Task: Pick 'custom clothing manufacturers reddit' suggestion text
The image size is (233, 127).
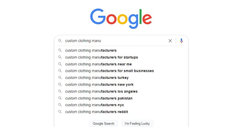Action: [97, 112]
